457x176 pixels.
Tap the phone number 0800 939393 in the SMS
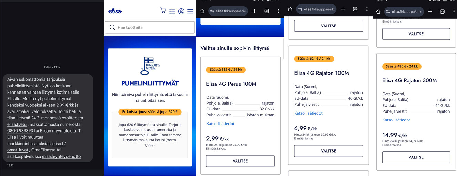click(x=20, y=131)
